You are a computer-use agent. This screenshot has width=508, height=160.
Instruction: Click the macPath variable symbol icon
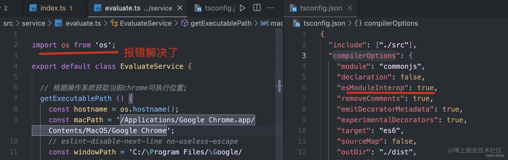point(265,23)
